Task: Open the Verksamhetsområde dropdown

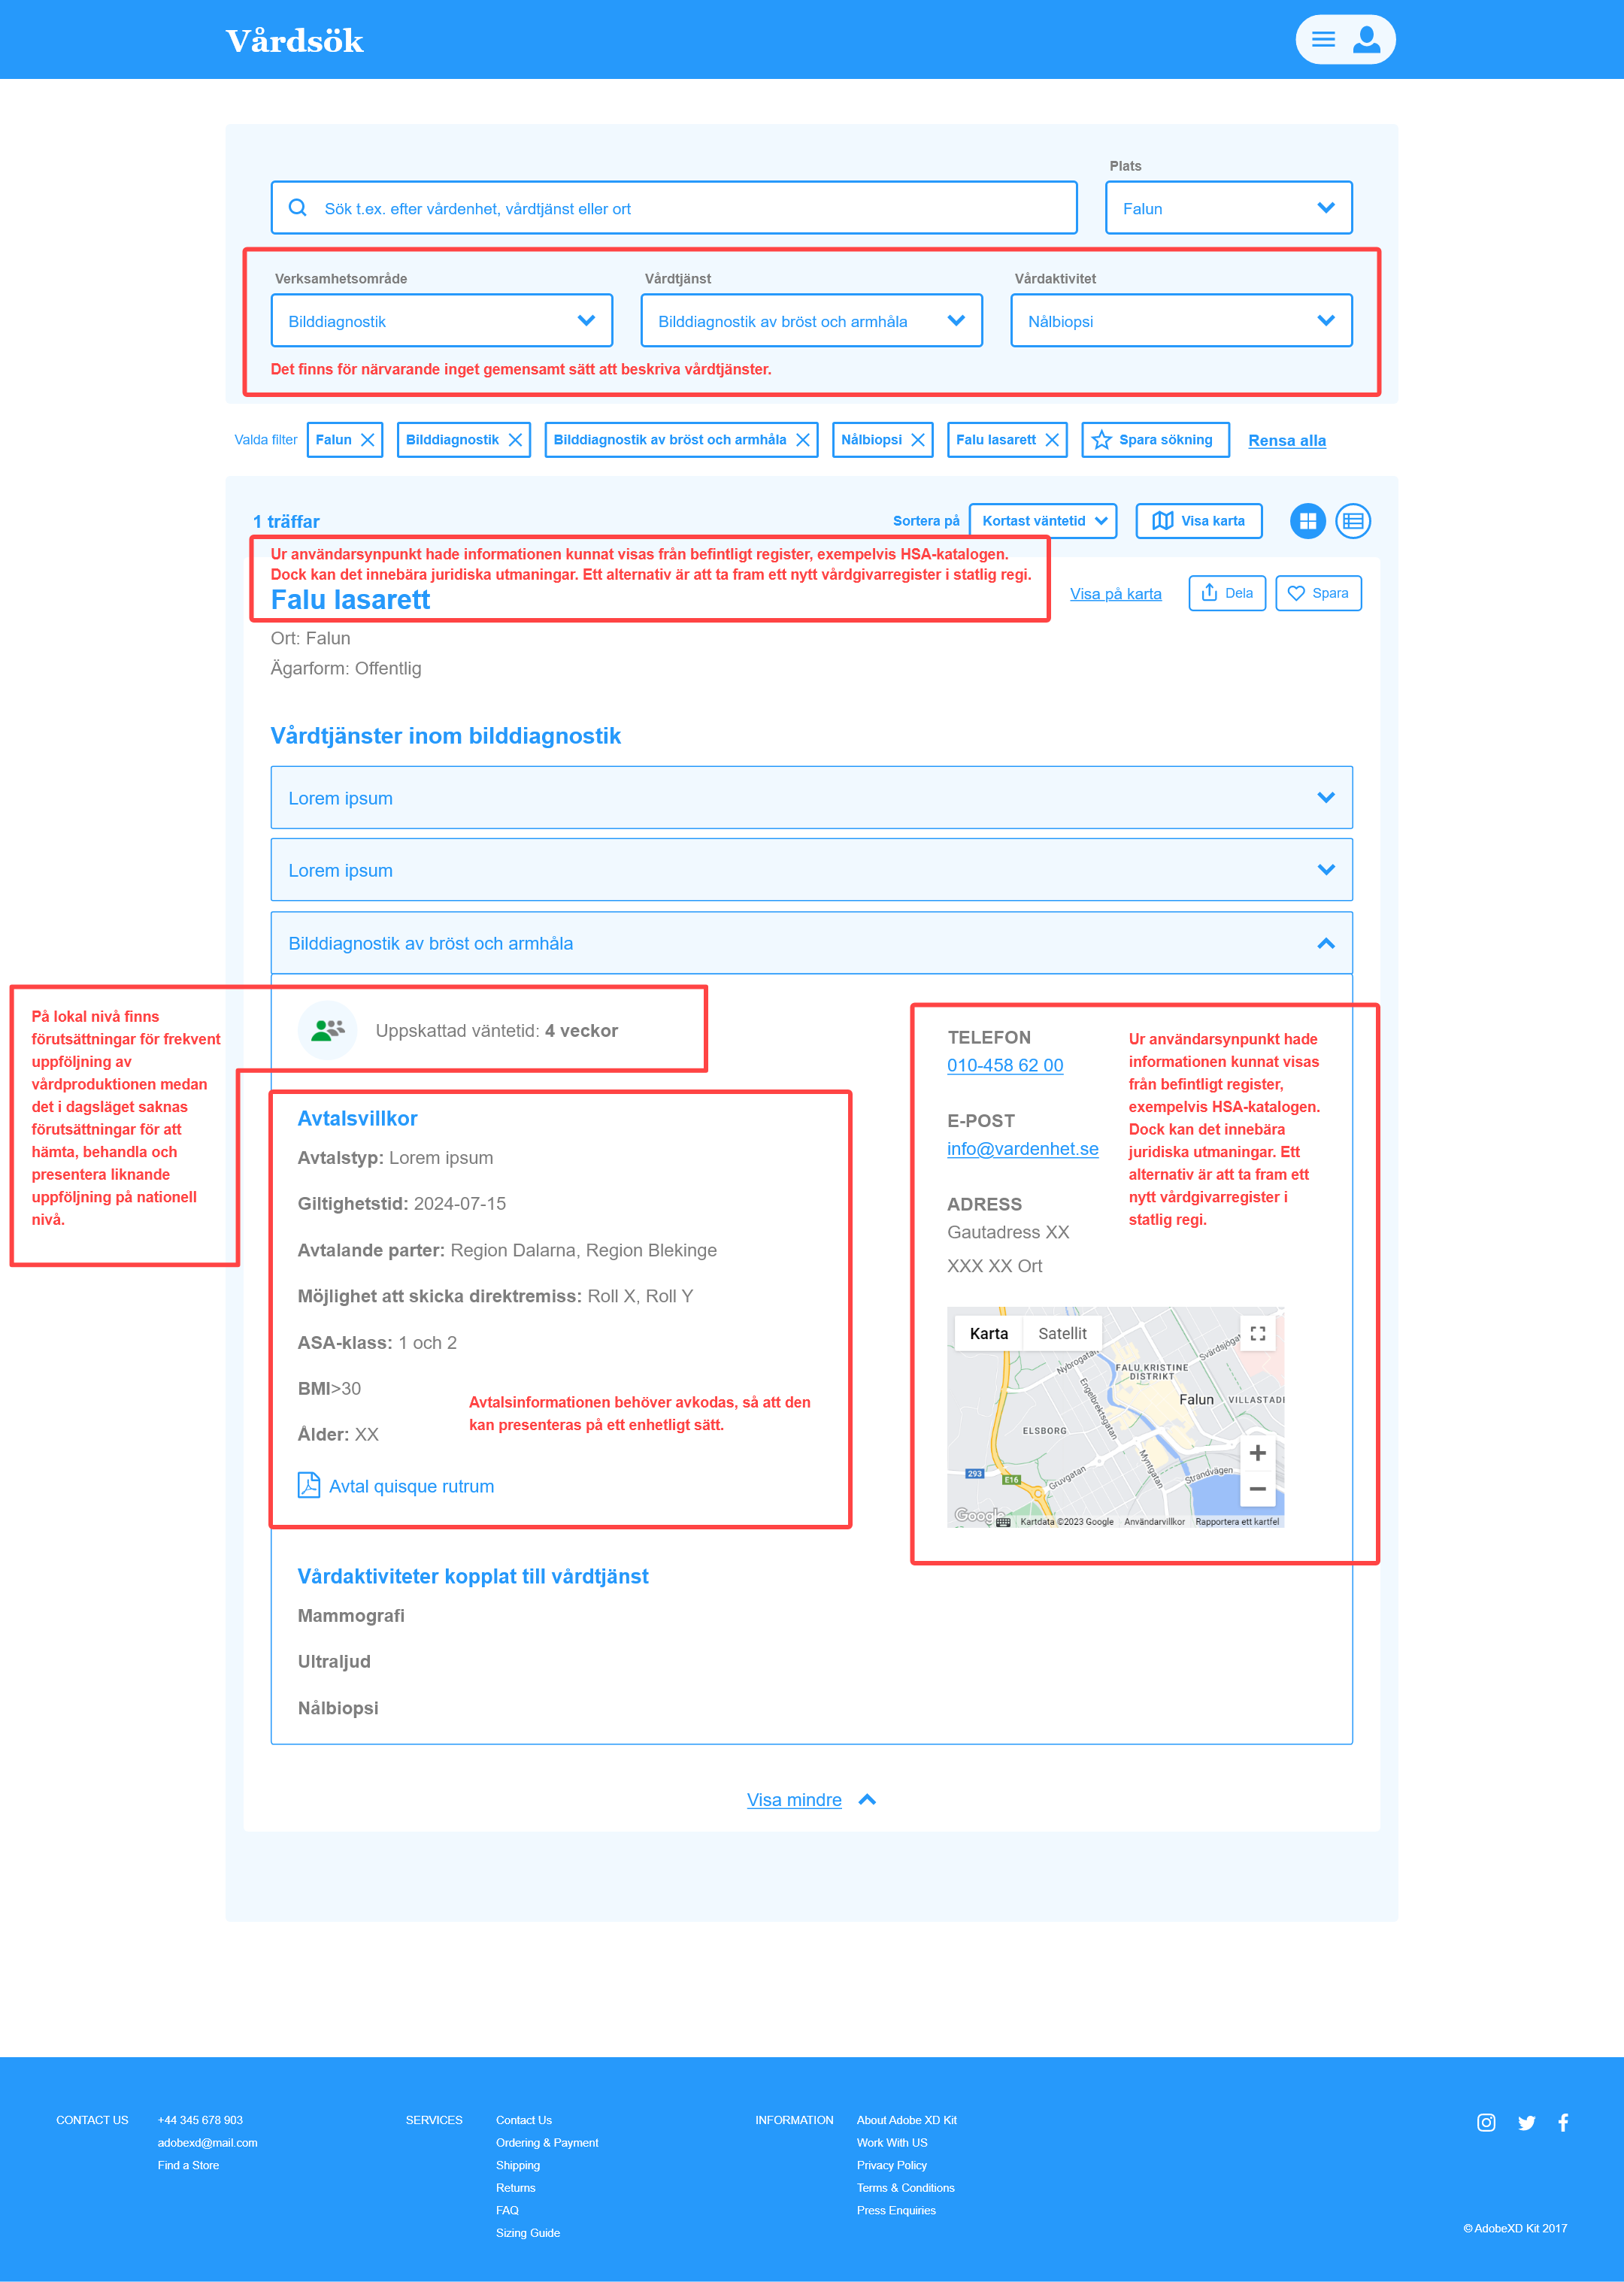Action: (441, 321)
